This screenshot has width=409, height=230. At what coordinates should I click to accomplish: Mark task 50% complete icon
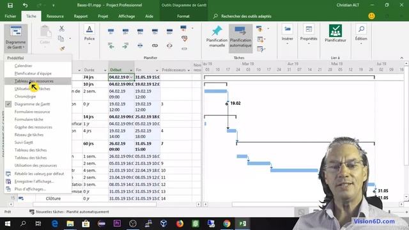140,31
